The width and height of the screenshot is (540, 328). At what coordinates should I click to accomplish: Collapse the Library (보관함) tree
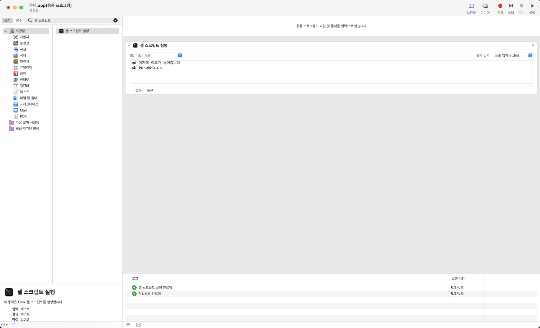tap(6, 31)
